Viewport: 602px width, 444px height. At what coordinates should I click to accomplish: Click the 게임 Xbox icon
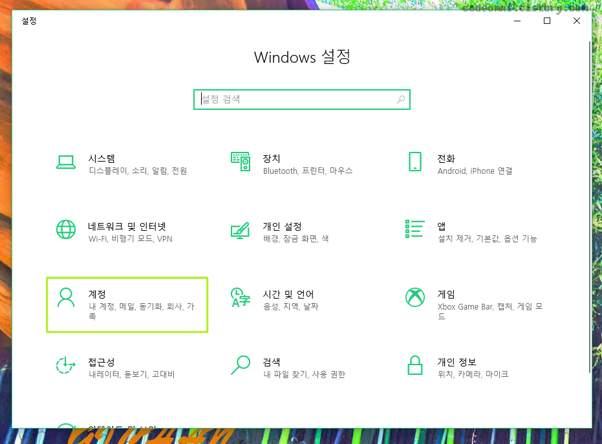click(415, 297)
